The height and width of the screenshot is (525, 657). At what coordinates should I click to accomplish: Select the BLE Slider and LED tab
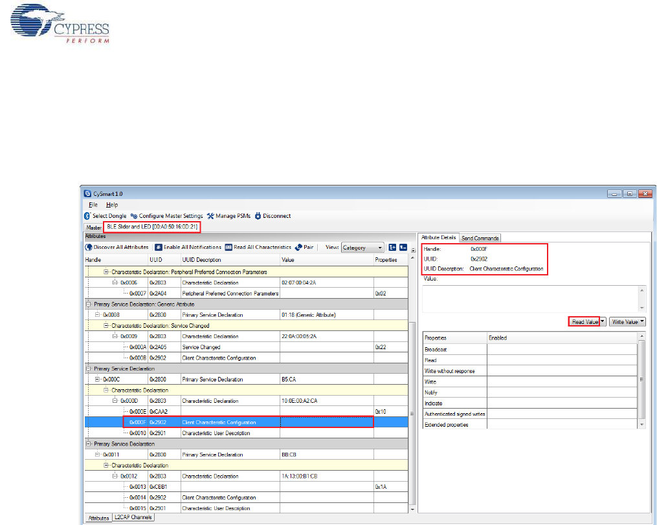pos(152,227)
